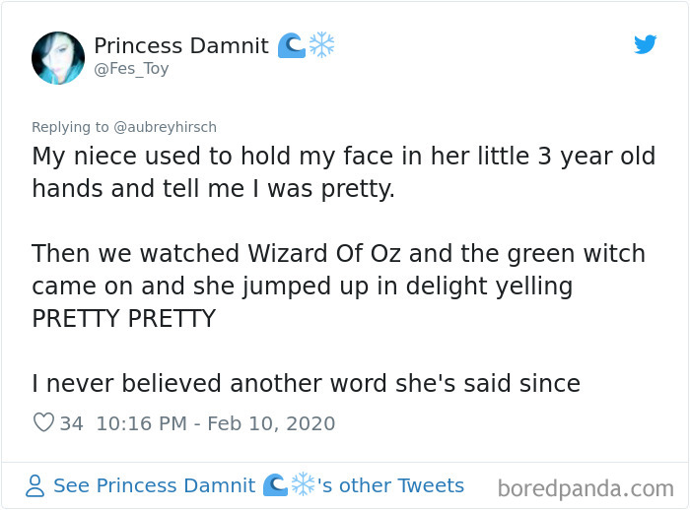Open the Princess Damnit display name
The height and width of the screenshot is (510, 690).
pos(181,46)
